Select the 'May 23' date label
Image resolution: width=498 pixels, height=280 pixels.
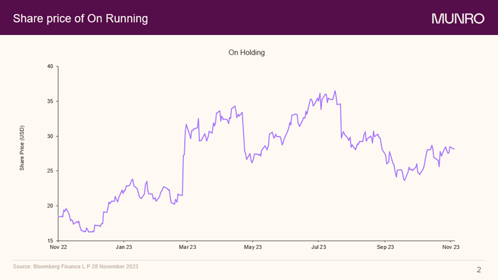click(x=253, y=248)
